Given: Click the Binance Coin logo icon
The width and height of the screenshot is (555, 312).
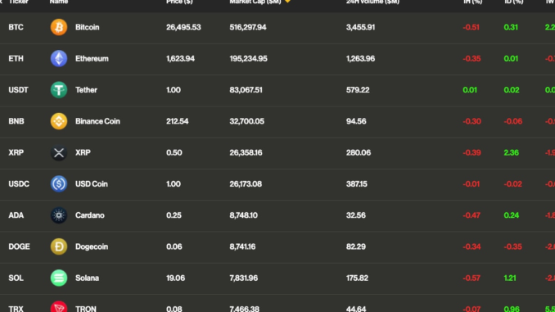Looking at the screenshot, I should point(59,121).
